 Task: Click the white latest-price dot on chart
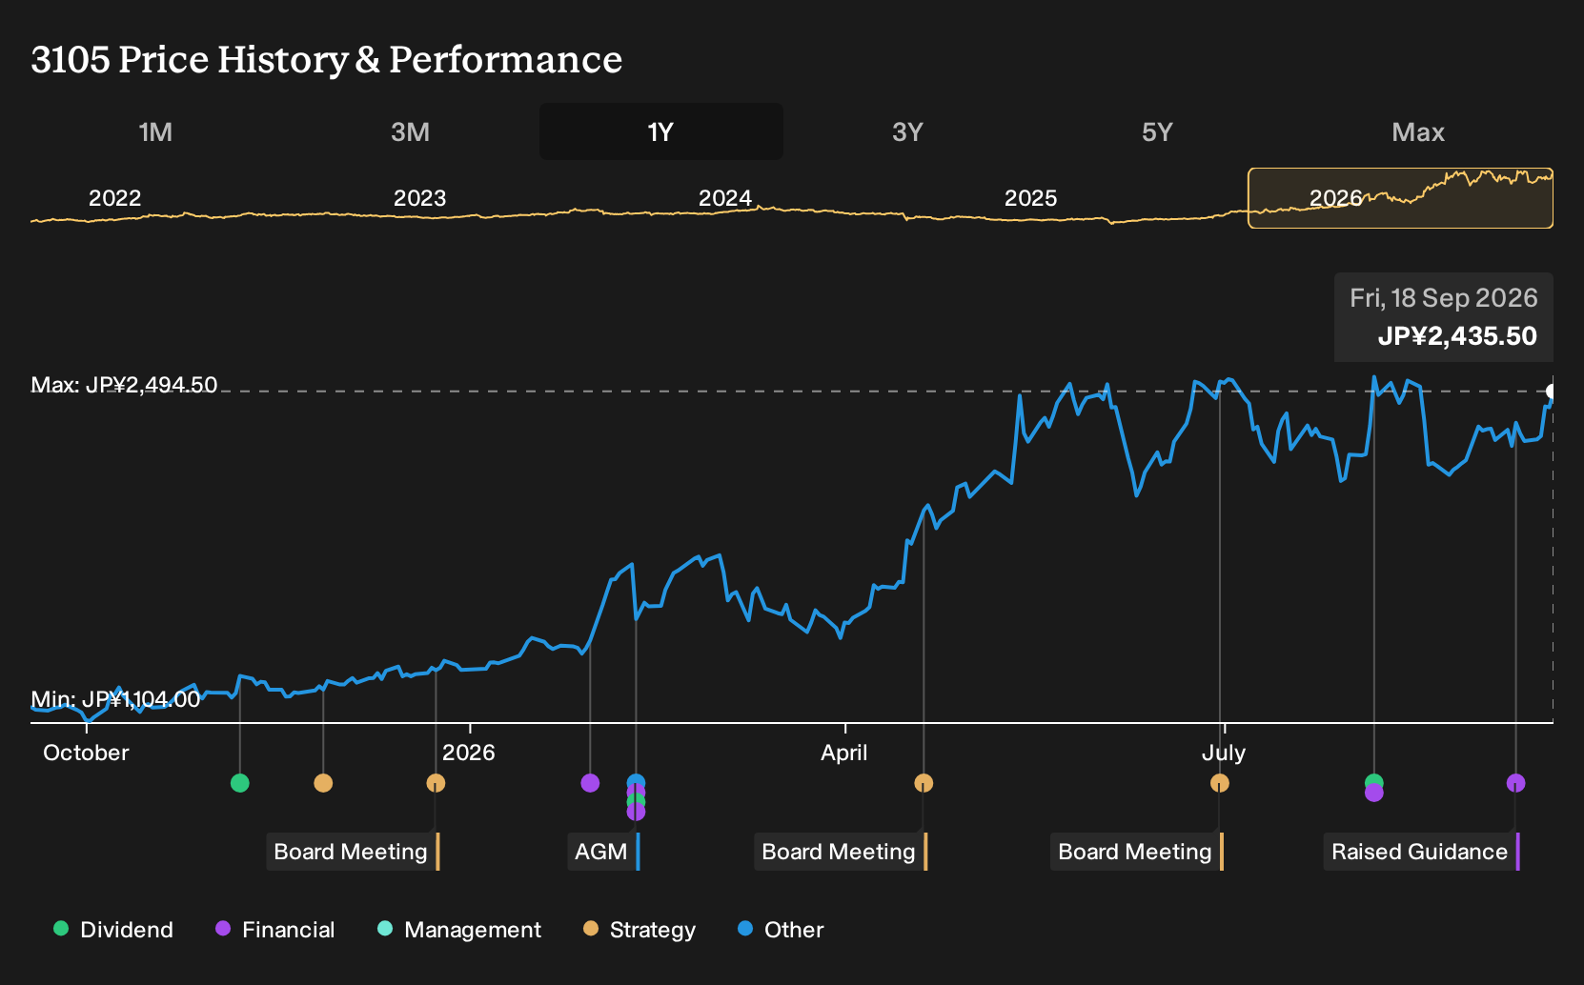[x=1551, y=392]
